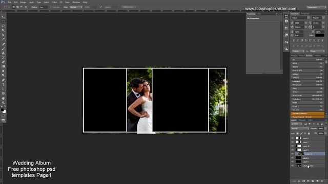
Task: Open the Style dropdown in options bar
Action: [76, 7]
